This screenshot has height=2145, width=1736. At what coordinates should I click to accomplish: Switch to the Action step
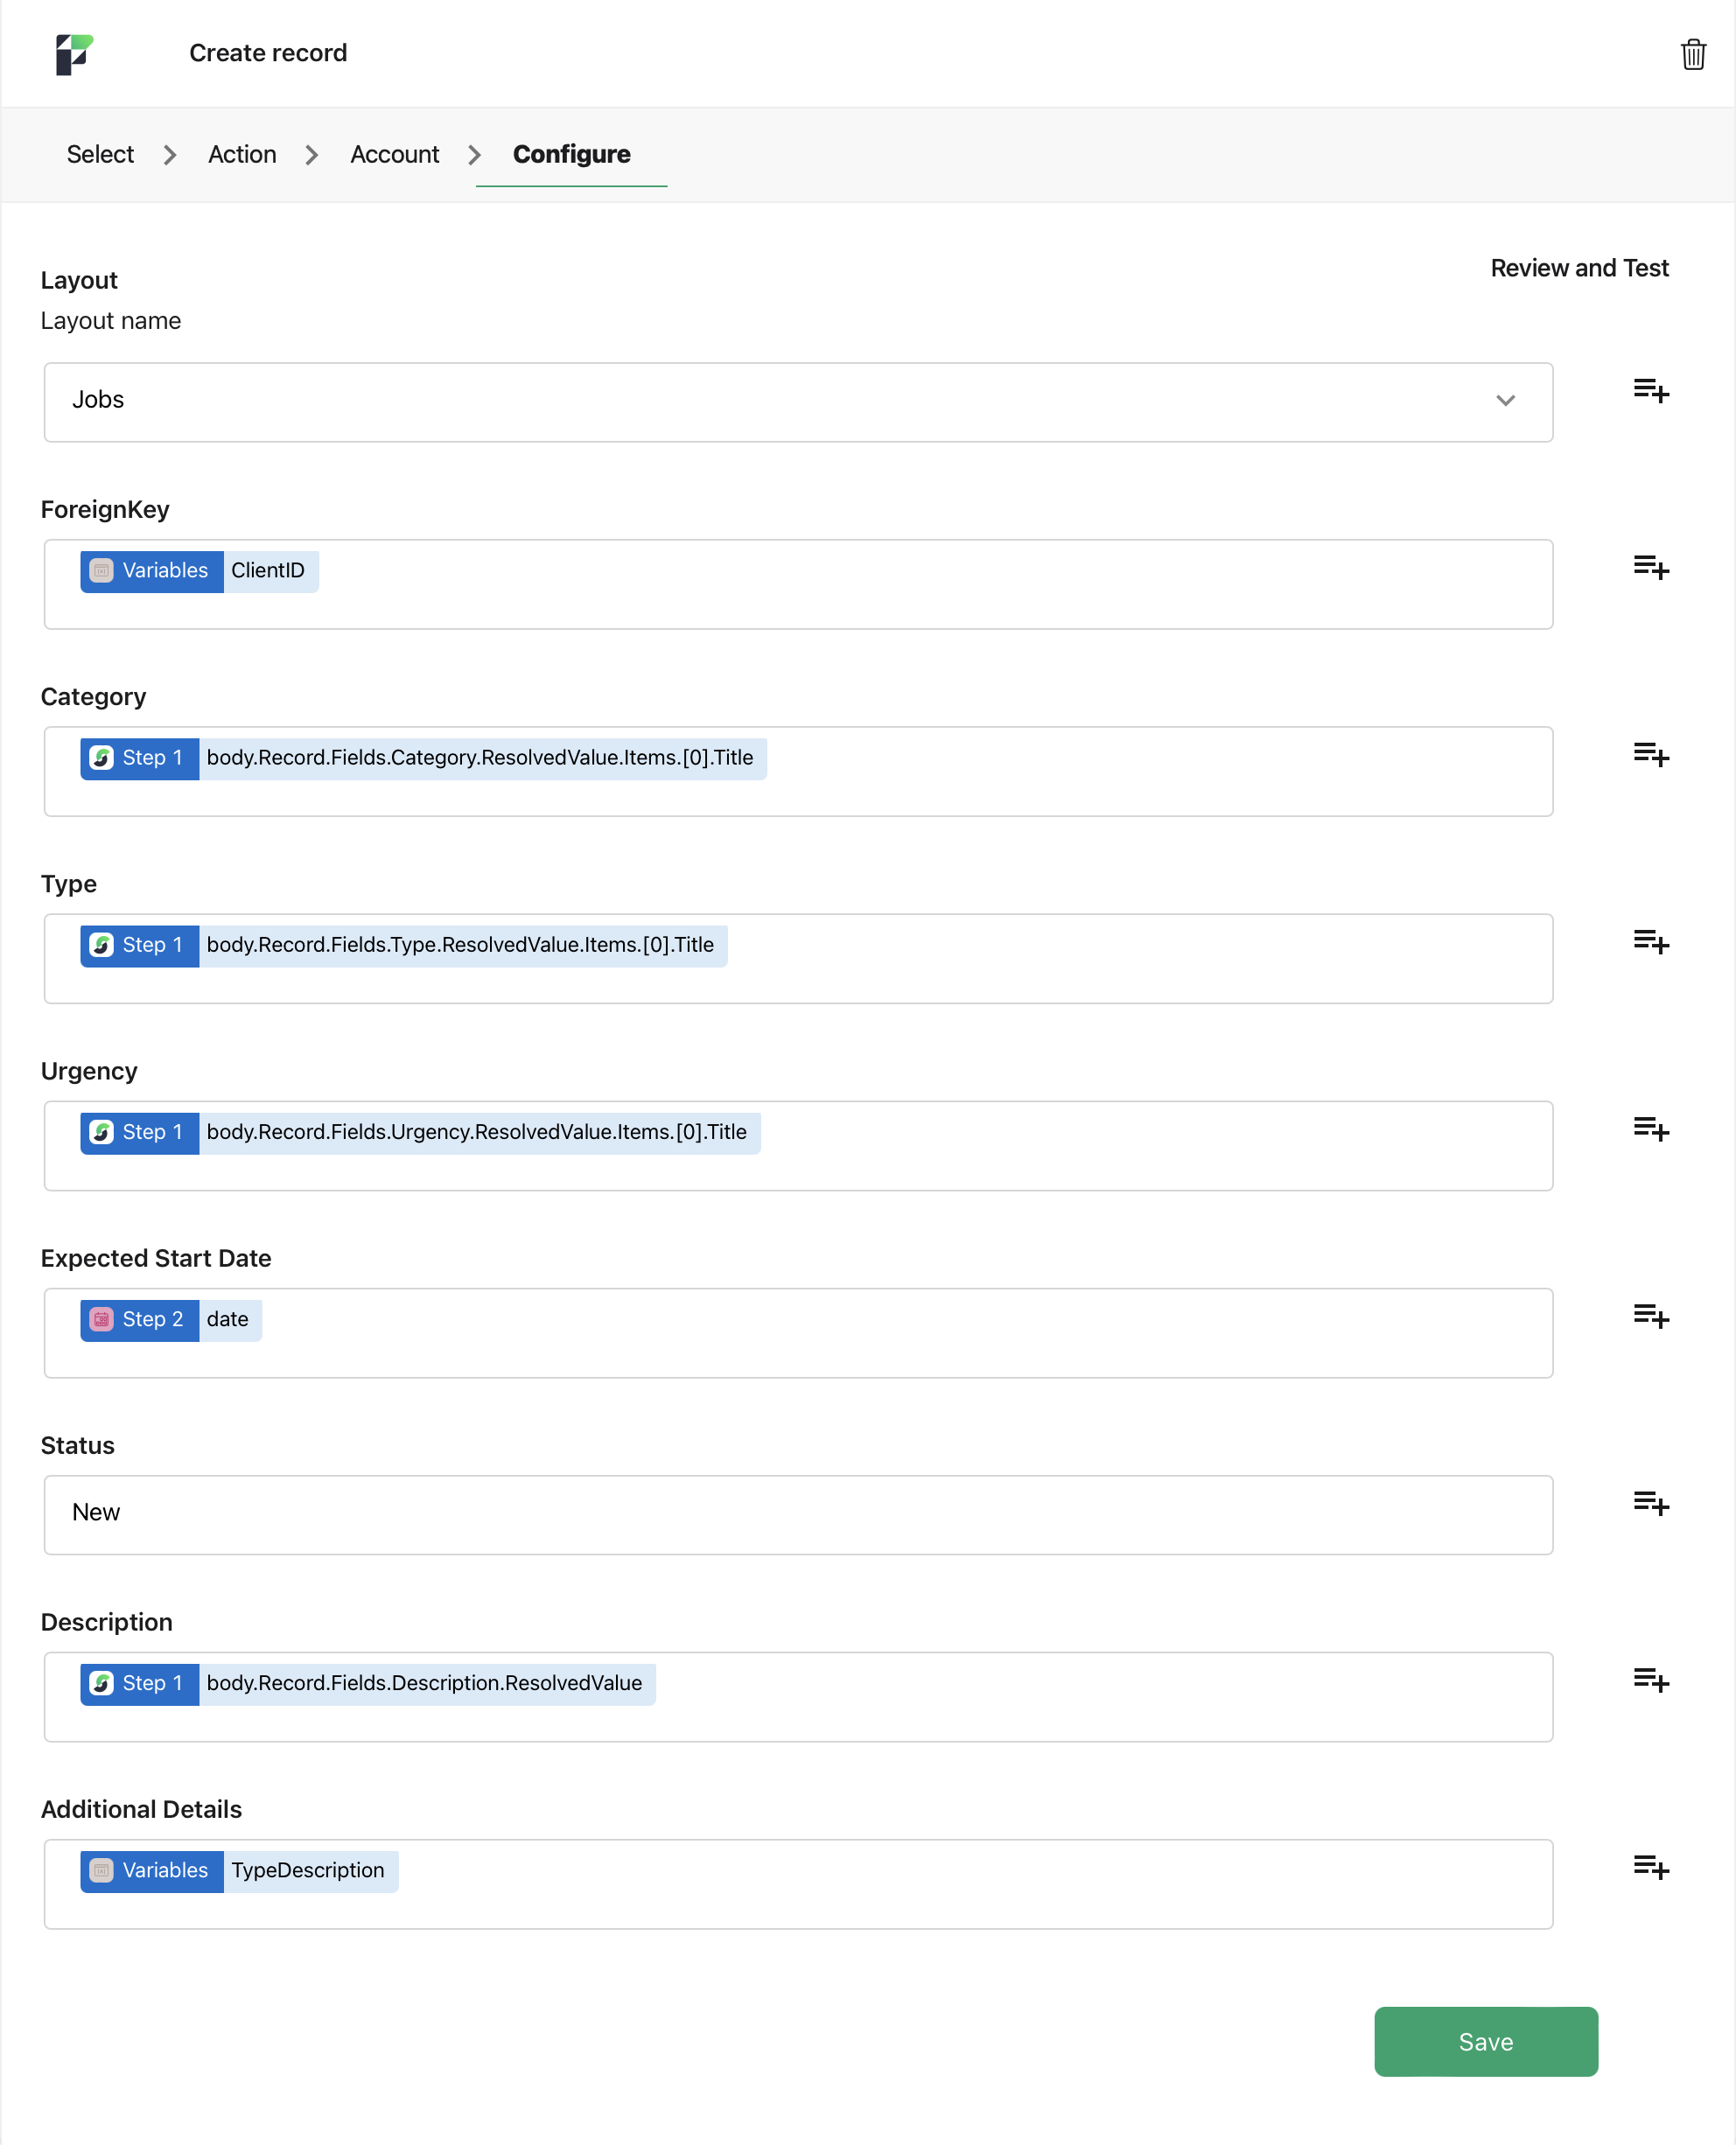(x=242, y=154)
